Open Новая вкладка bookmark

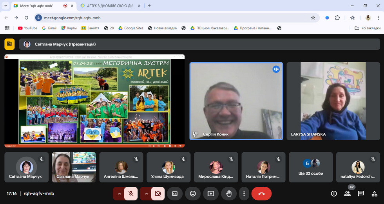click(162, 28)
